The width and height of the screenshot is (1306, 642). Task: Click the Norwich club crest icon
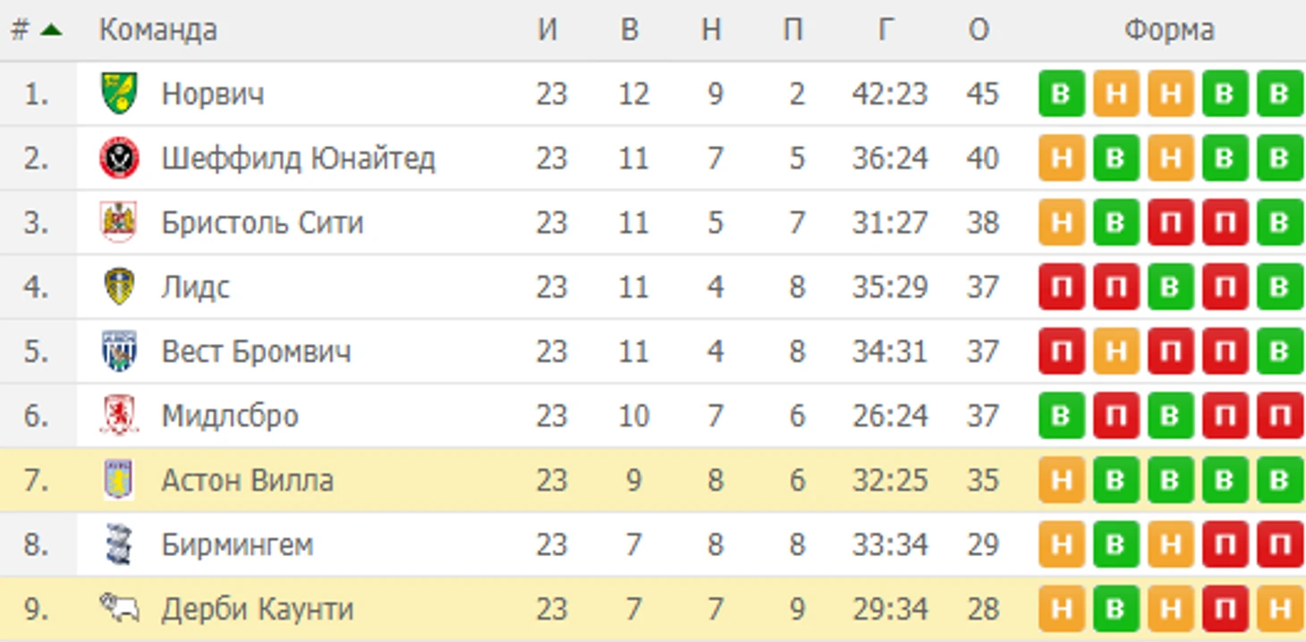click(x=119, y=94)
